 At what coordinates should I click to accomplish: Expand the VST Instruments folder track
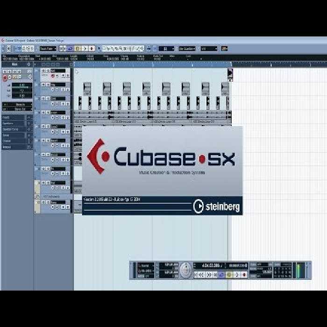(37, 197)
